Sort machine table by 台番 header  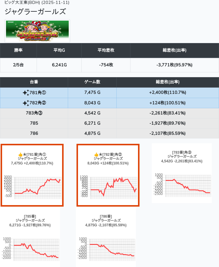(34, 82)
